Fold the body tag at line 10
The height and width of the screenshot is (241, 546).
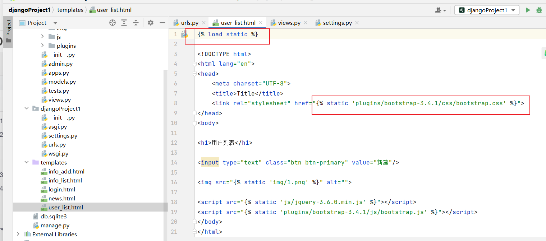(x=194, y=123)
